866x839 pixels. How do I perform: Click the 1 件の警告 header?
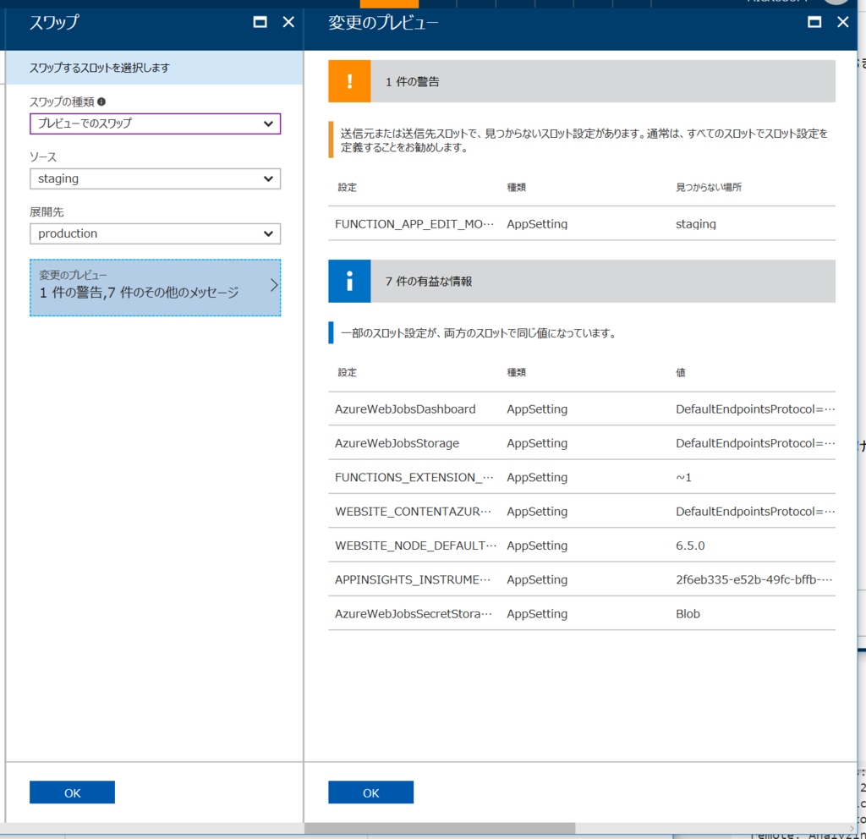click(582, 81)
